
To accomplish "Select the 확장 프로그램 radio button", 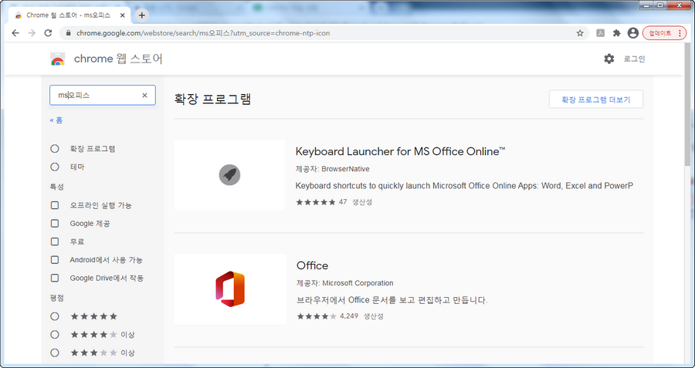I will (55, 149).
